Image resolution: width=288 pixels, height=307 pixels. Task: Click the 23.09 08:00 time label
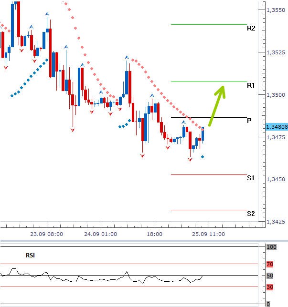click(x=47, y=234)
